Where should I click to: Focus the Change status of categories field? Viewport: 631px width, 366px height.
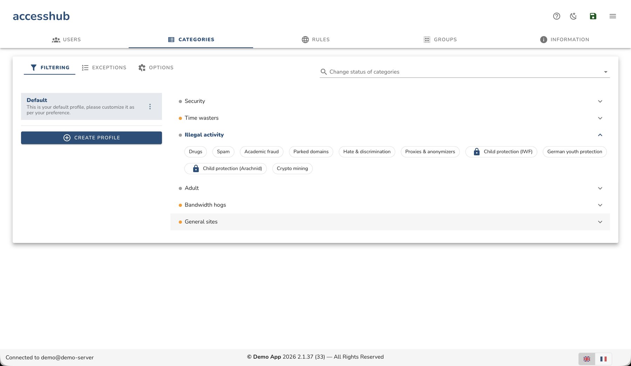[465, 72]
